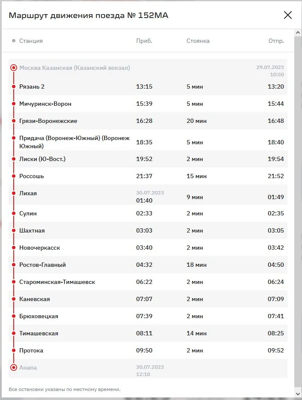Click the red dot beside Лихая
The width and height of the screenshot is (302, 400).
14,193
